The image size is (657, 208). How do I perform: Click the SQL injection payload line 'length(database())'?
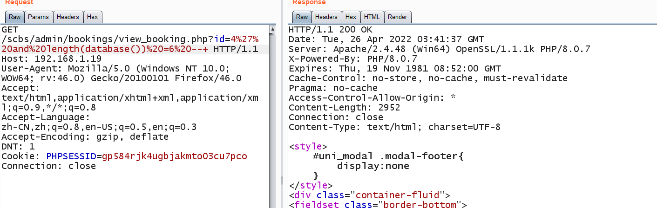tap(130, 49)
